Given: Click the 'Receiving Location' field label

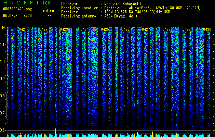Looking at the screenshot, I should tap(80, 8).
